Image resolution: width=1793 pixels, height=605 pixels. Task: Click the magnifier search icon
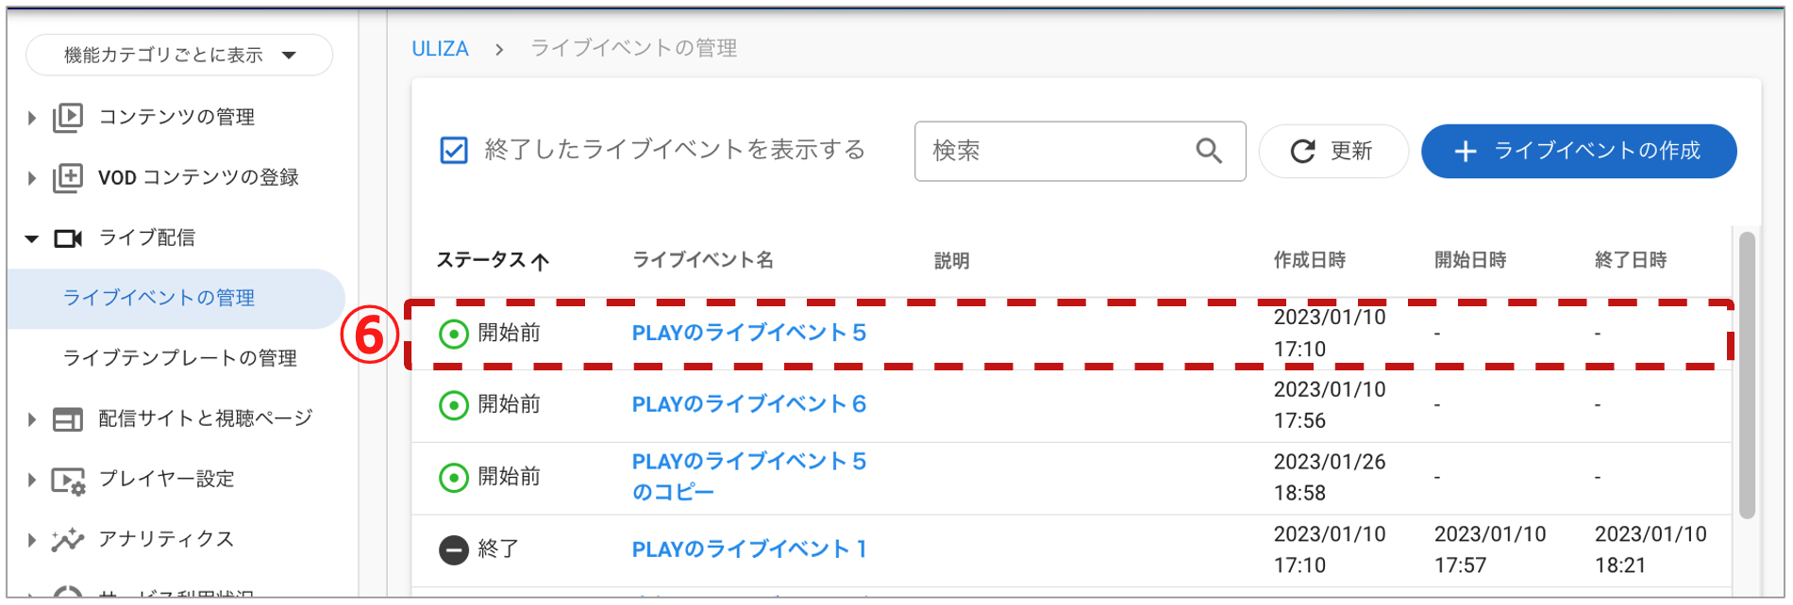point(1209,151)
